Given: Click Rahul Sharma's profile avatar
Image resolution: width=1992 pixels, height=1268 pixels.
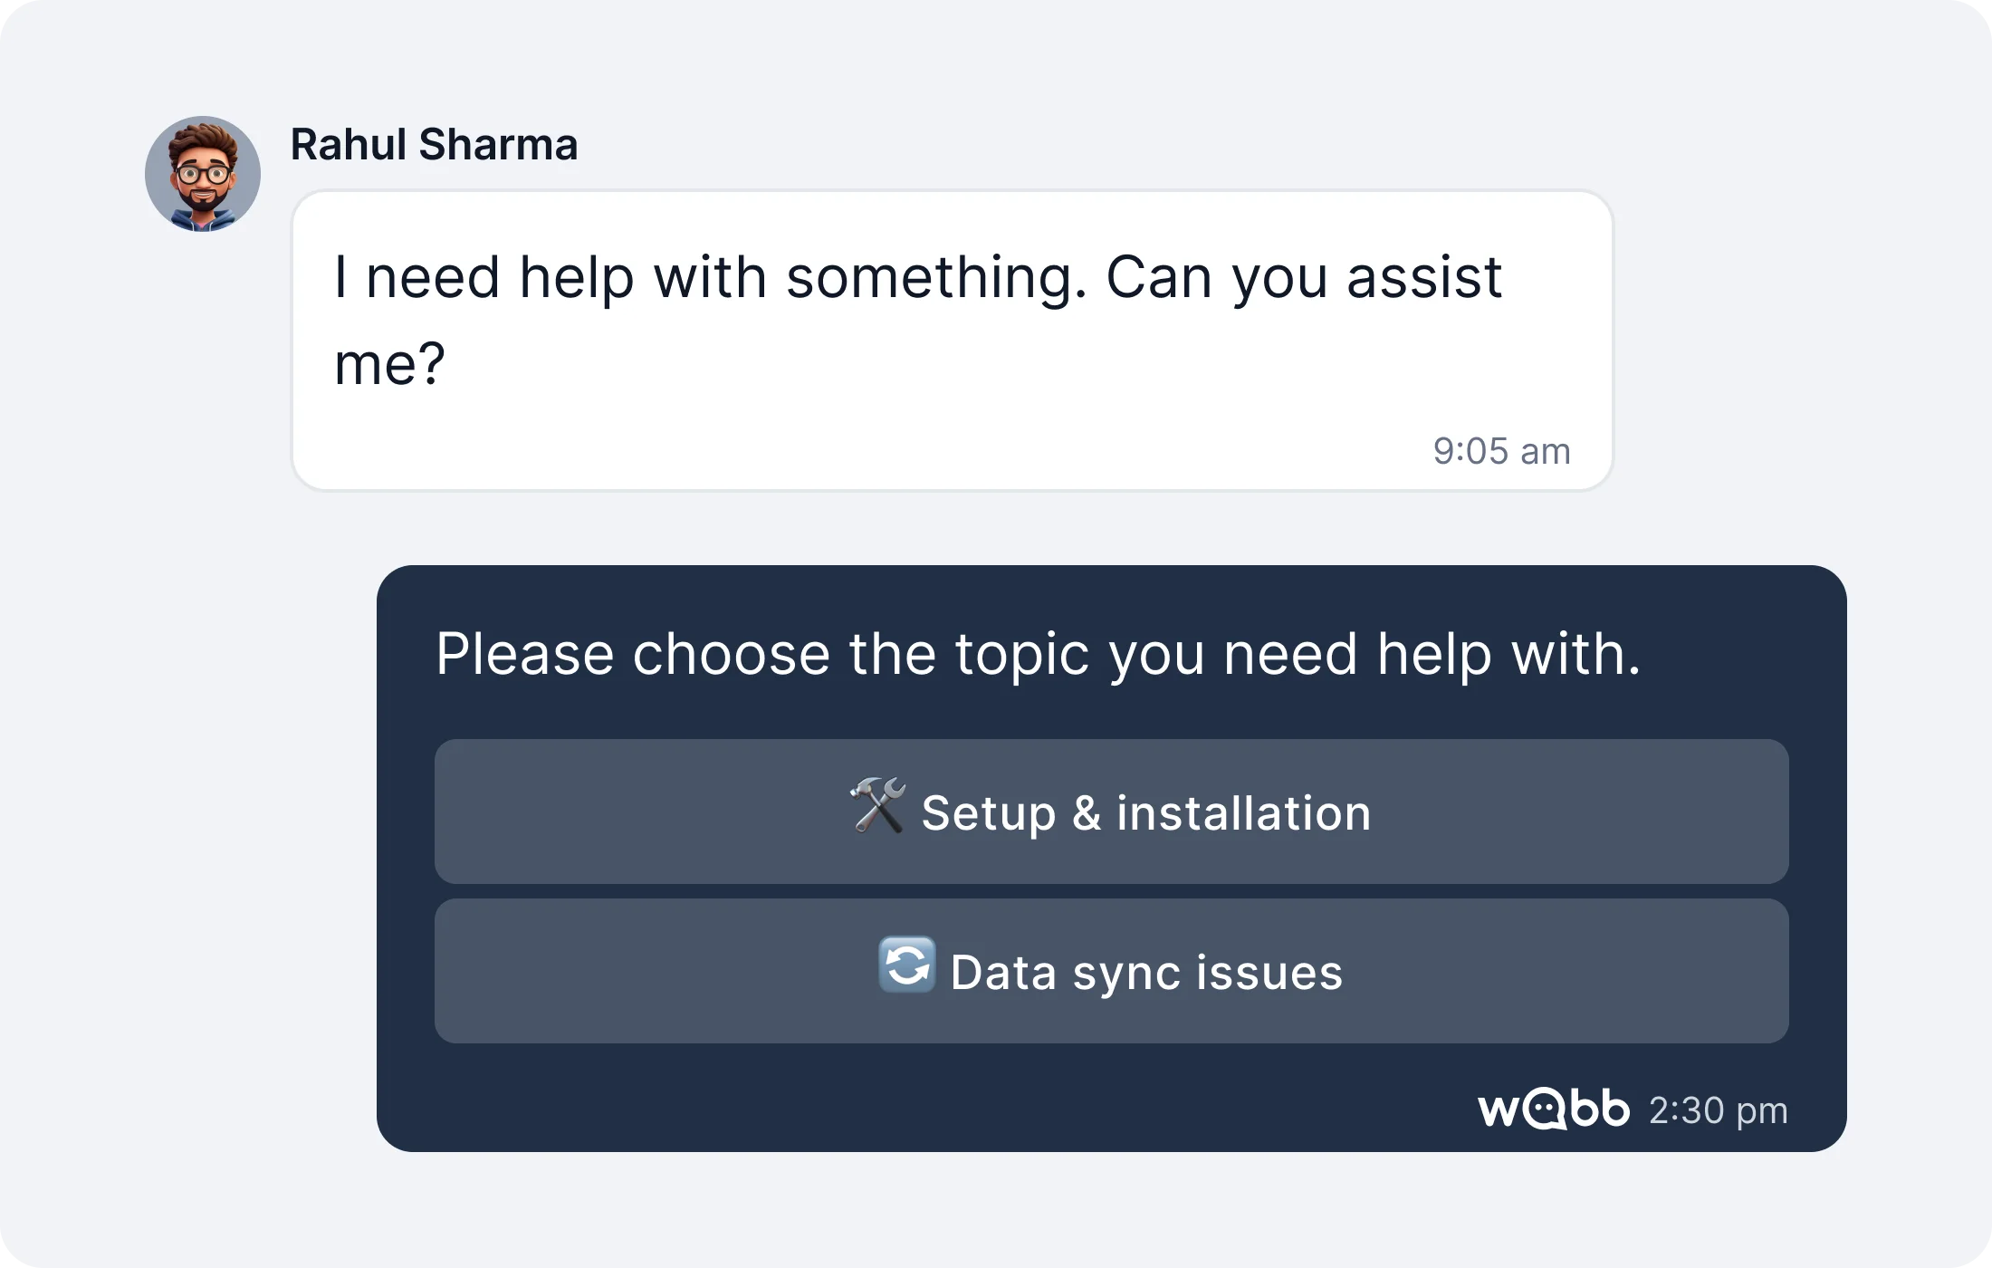Looking at the screenshot, I should tap(203, 174).
